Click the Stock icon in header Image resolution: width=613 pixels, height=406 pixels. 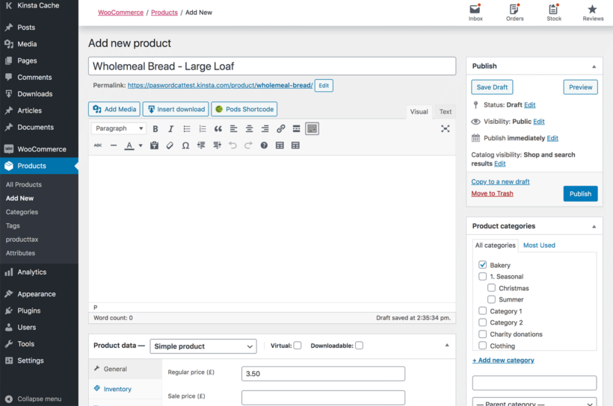[x=554, y=13]
